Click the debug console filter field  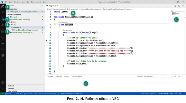[154, 77]
